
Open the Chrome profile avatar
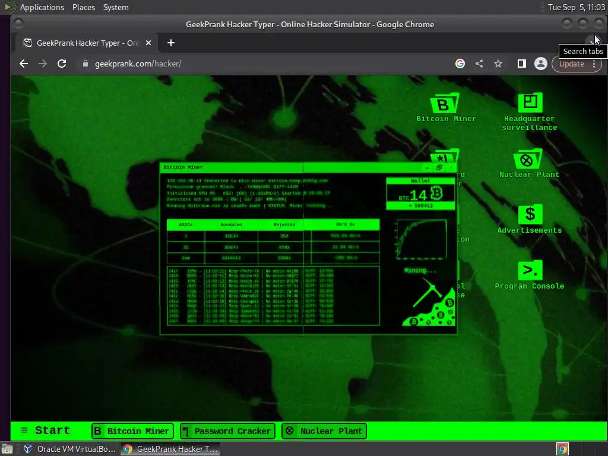540,64
